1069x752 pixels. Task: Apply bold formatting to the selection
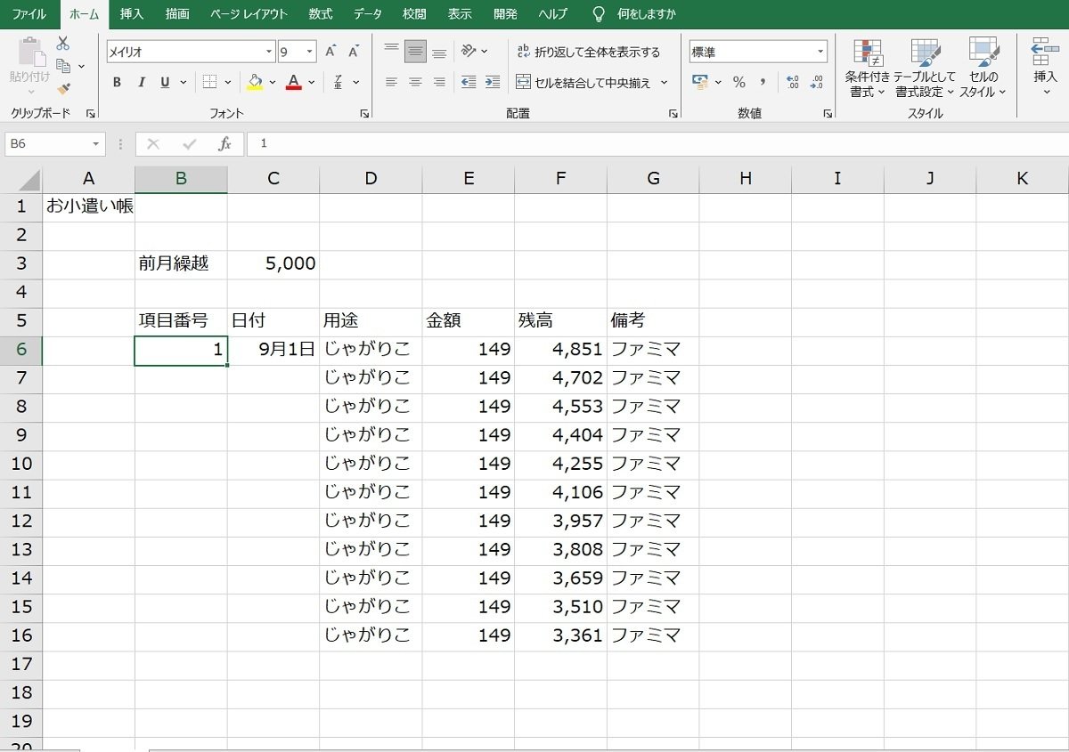117,82
